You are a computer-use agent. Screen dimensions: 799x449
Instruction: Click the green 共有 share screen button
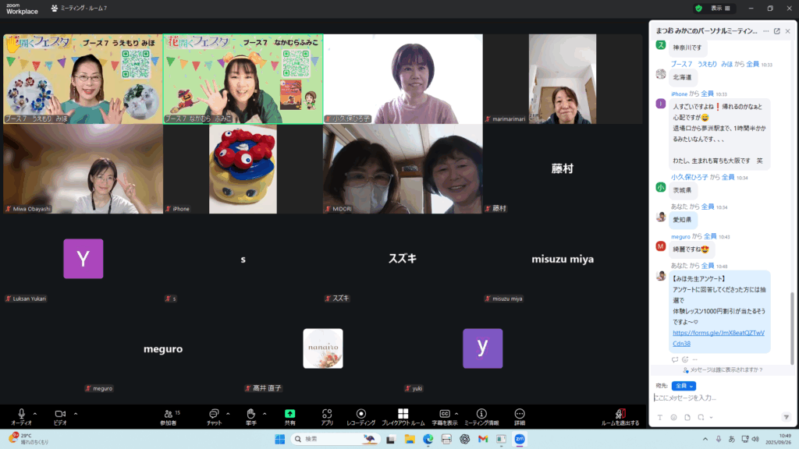pos(289,415)
